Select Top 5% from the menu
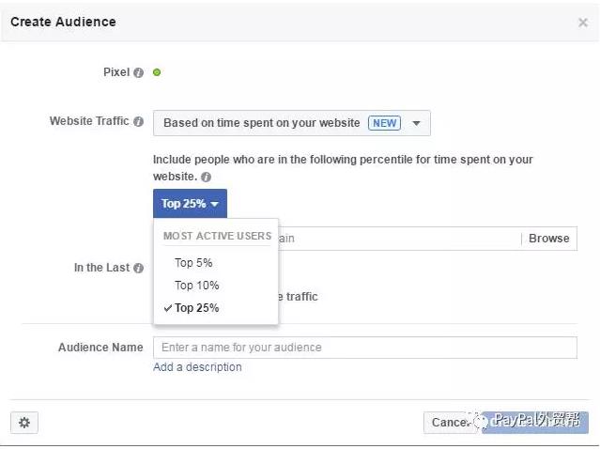The width and height of the screenshot is (600, 449). [193, 263]
